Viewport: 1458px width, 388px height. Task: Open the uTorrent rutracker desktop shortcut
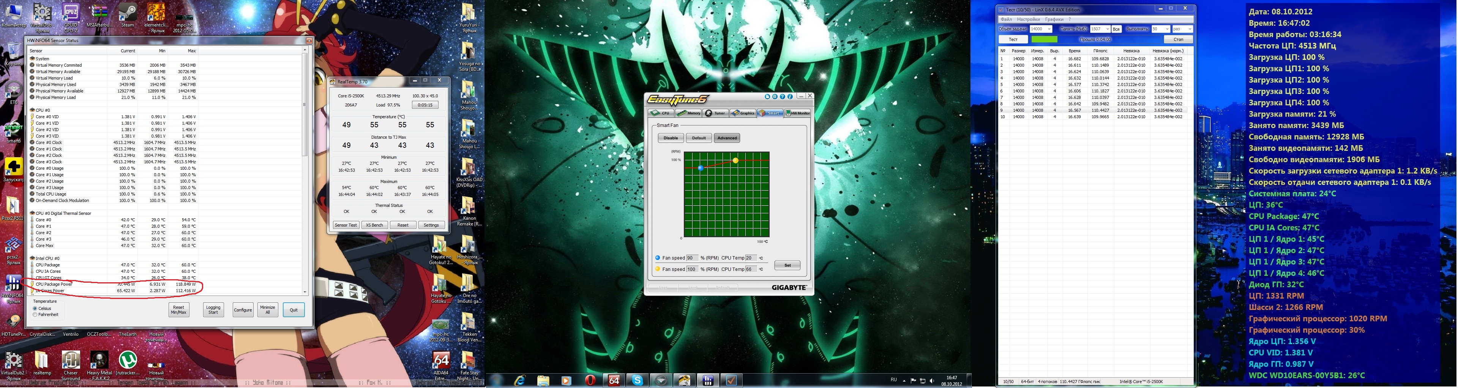128,361
